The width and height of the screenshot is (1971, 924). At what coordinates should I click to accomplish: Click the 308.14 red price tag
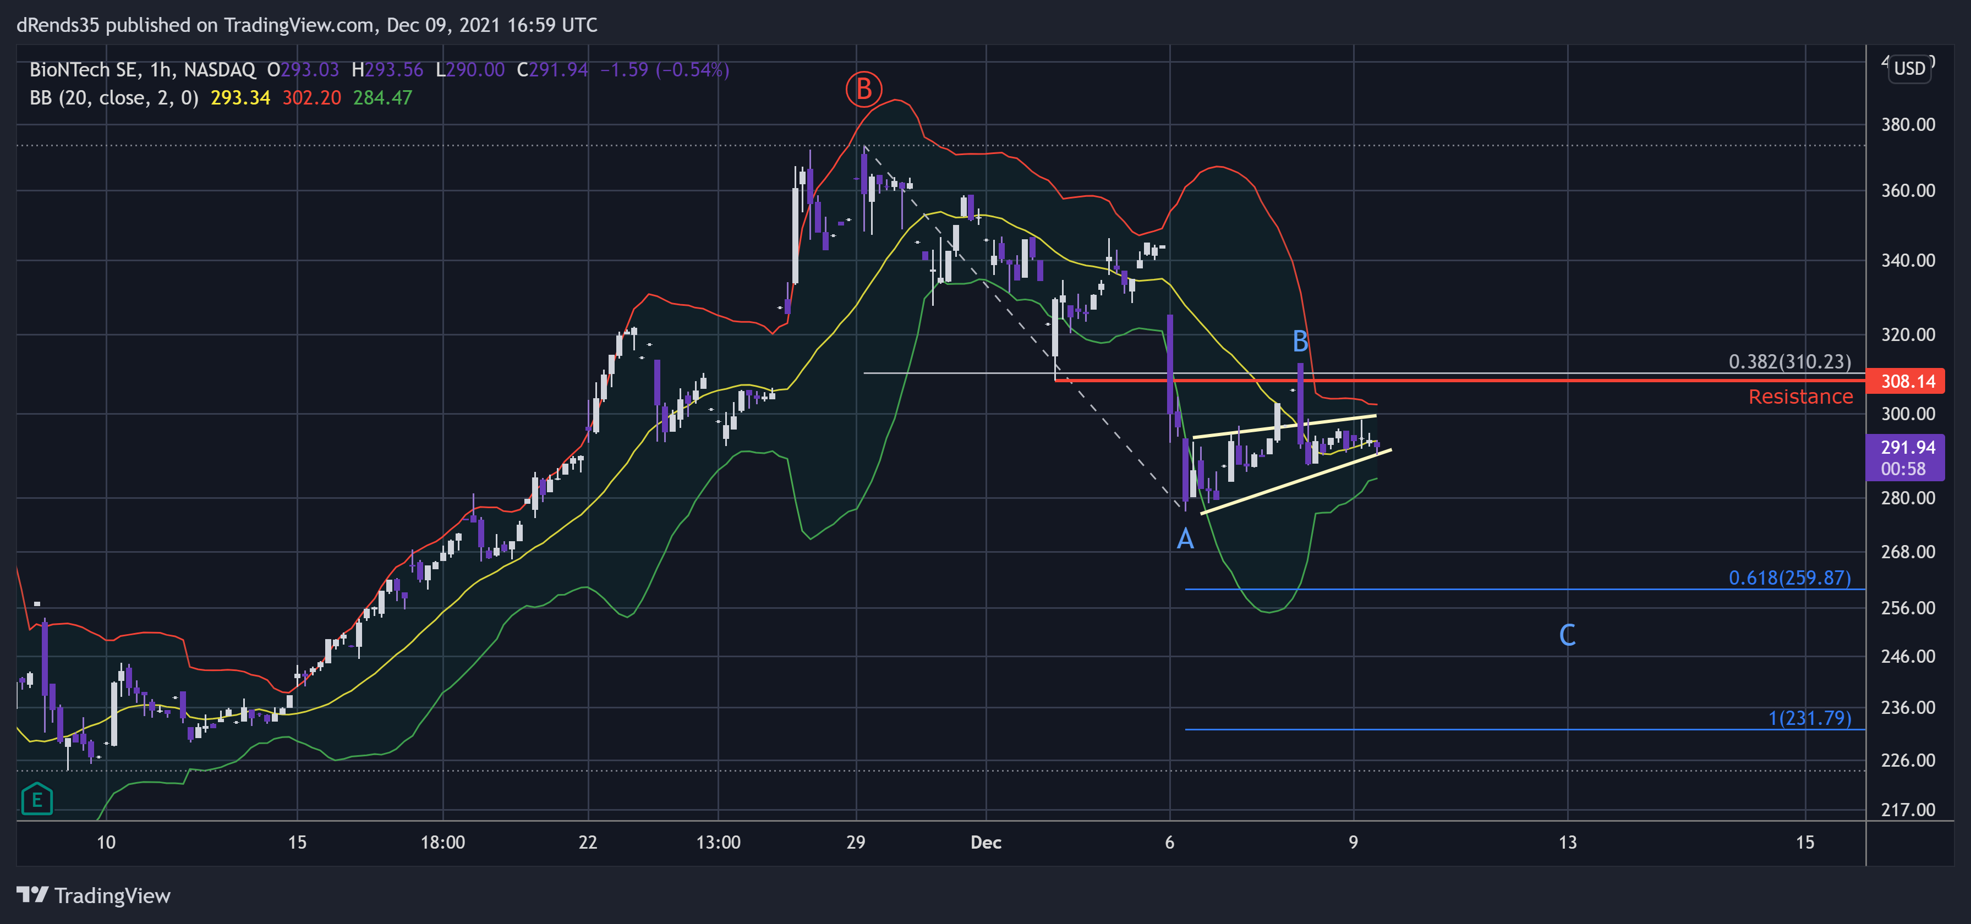[x=1904, y=381]
